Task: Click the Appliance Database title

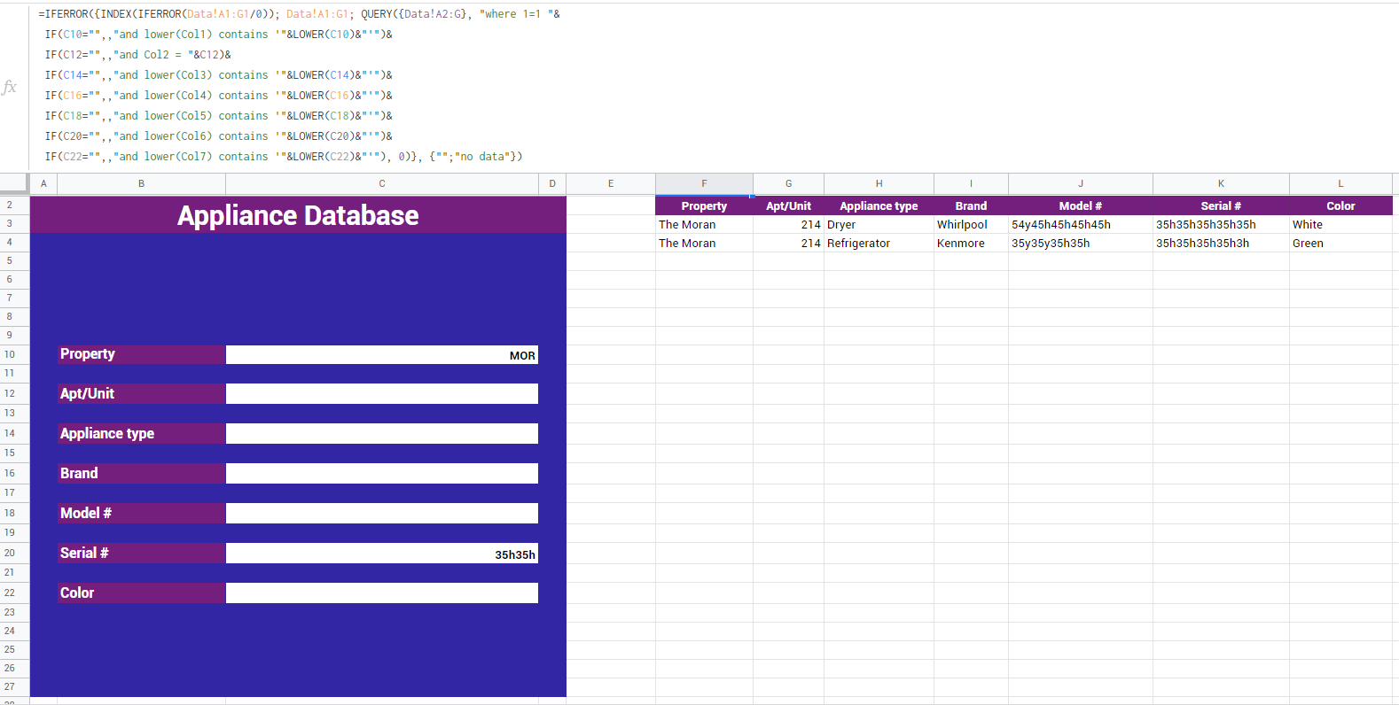Action: [x=298, y=215]
